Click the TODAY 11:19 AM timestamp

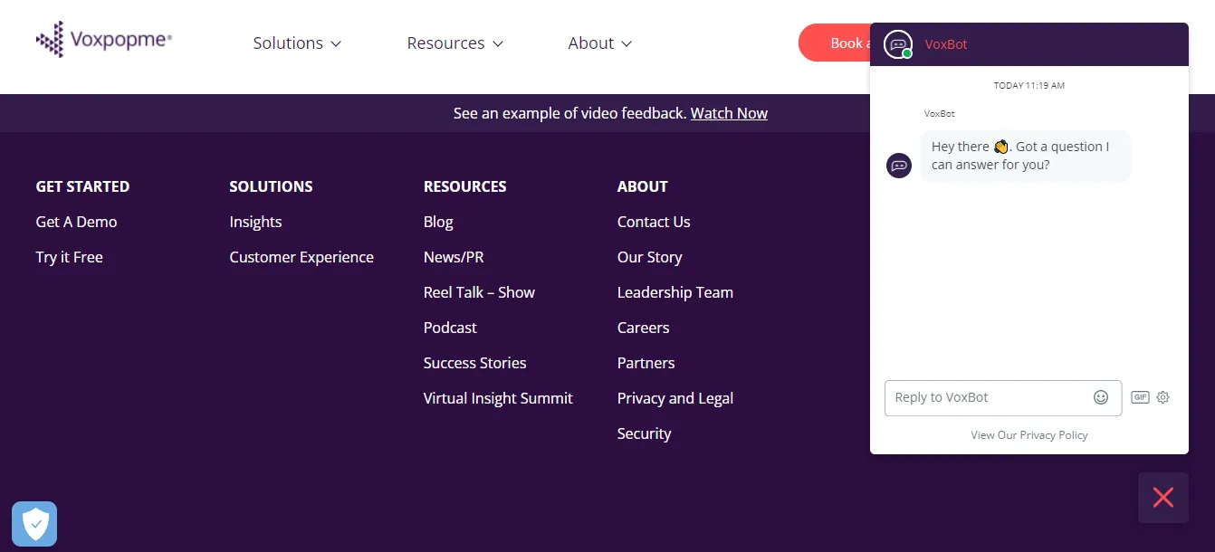coord(1029,86)
